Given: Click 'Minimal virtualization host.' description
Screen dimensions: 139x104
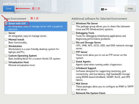Looking at the screenshot, I should pyautogui.click(x=22, y=65).
